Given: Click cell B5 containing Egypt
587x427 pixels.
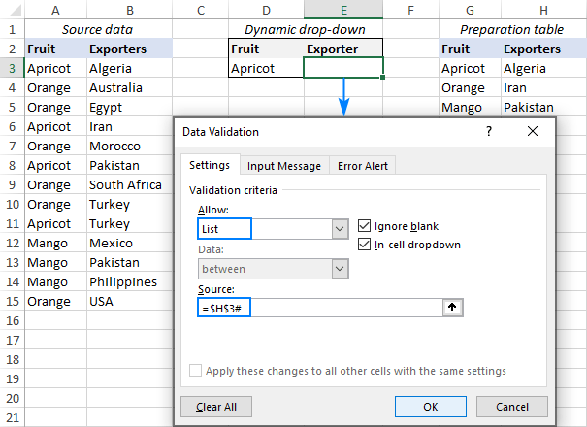Looking at the screenshot, I should coord(130,107).
